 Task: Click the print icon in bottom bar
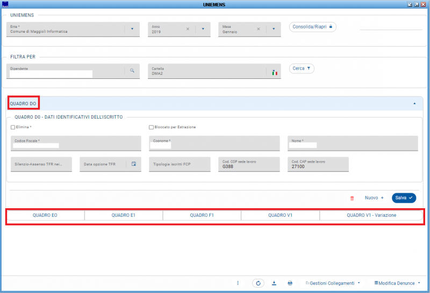290,283
